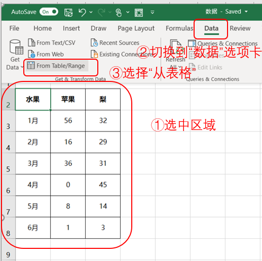Select the cell containing 56
The image size is (262, 261).
pos(68,121)
